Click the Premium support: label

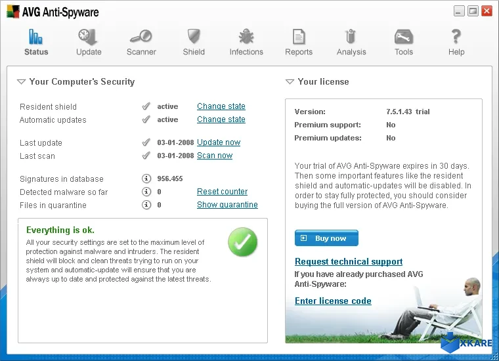pos(328,125)
